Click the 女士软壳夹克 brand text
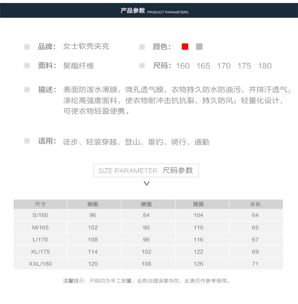Screen dimensions: 298x304 click(x=86, y=46)
